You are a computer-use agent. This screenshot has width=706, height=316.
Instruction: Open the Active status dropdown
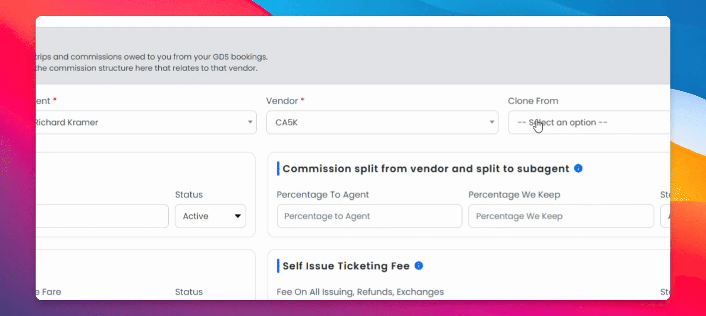pos(211,216)
